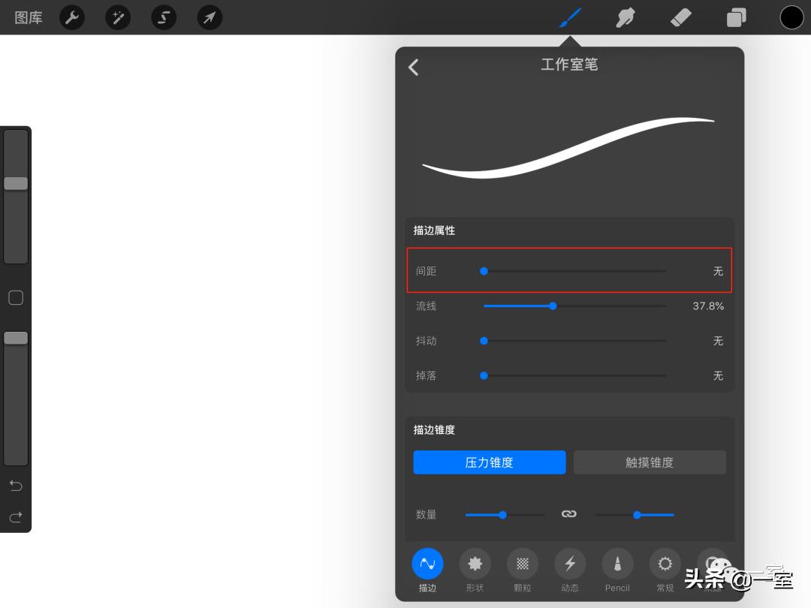811x608 pixels.
Task: Open the 常规 general brush settings
Action: coord(664,570)
